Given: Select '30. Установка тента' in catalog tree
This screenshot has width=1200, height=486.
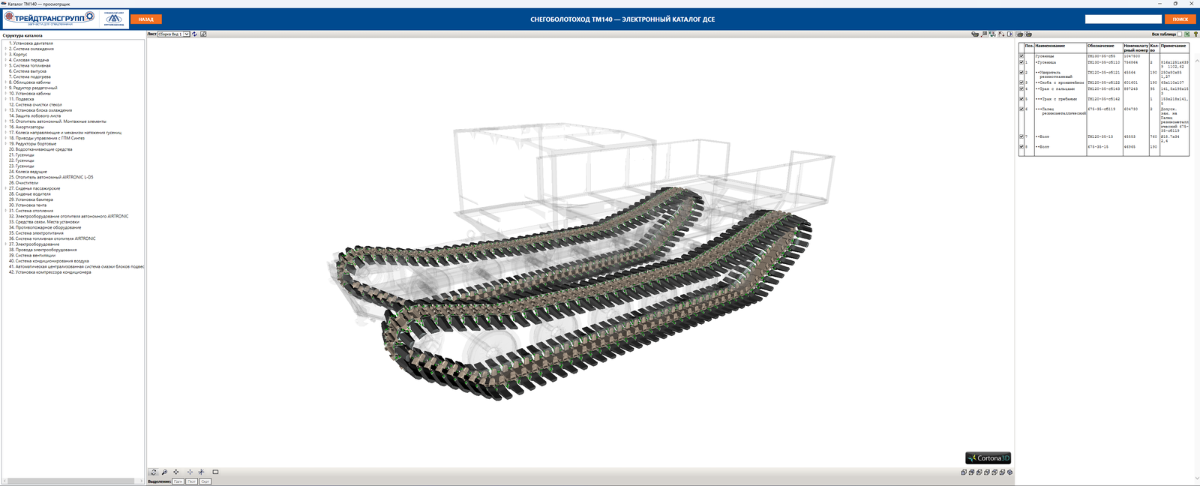Looking at the screenshot, I should pyautogui.click(x=28, y=205).
